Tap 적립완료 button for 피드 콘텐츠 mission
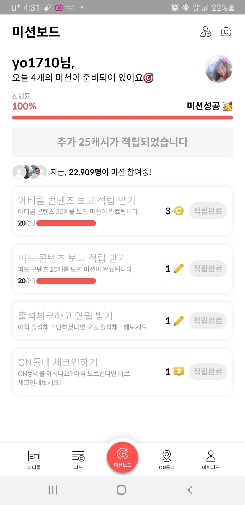The image size is (245, 505). (x=208, y=268)
